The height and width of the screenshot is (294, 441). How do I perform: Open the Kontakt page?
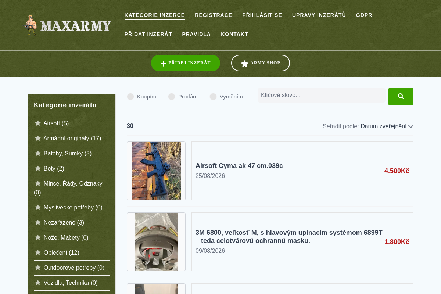(x=234, y=34)
